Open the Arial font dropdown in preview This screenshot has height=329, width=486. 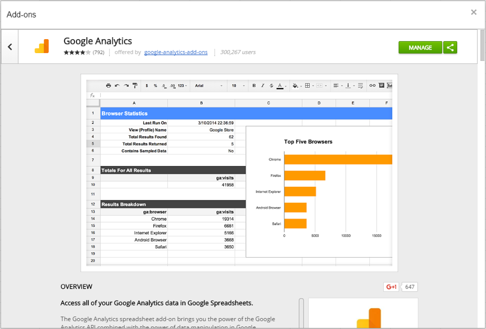click(208, 86)
